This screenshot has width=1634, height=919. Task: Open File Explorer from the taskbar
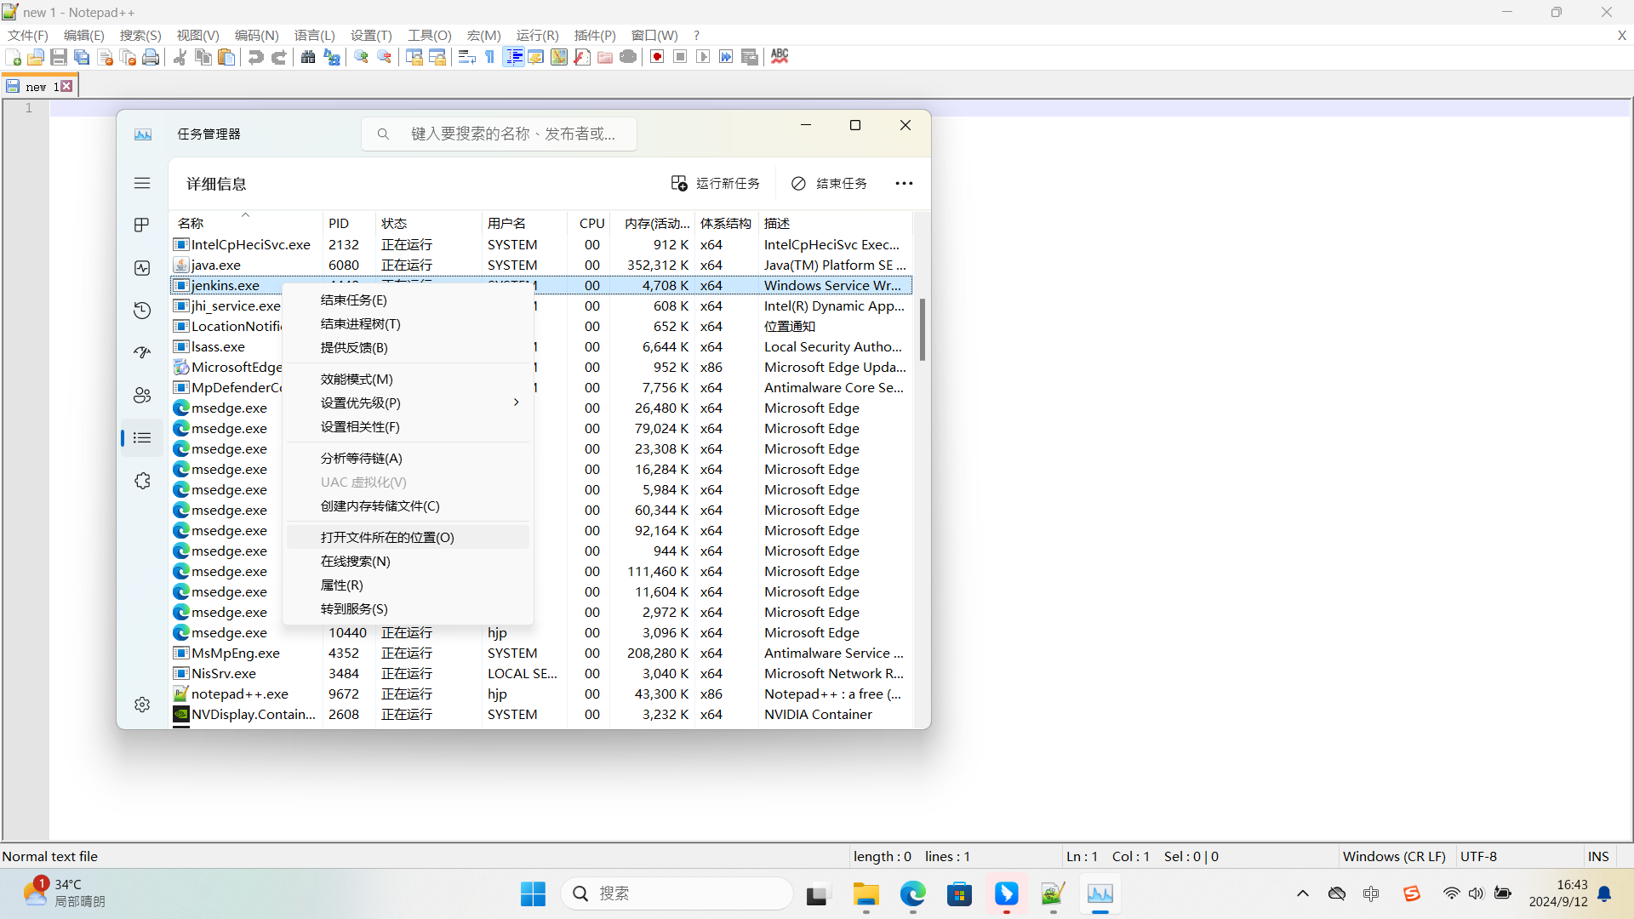[x=866, y=893]
